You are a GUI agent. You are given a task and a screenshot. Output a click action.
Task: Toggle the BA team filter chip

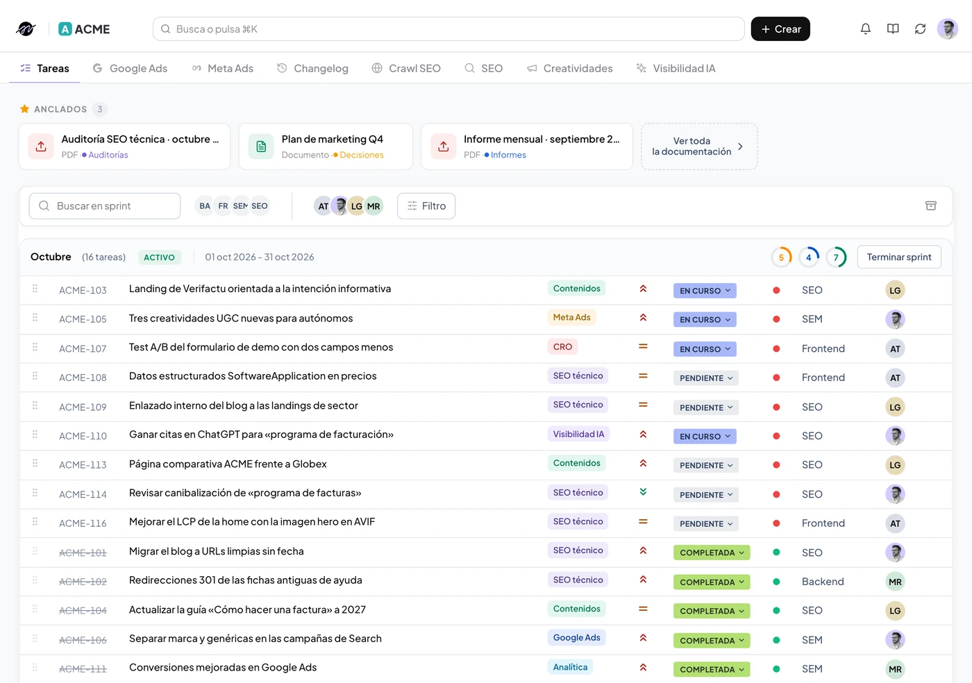coord(205,206)
